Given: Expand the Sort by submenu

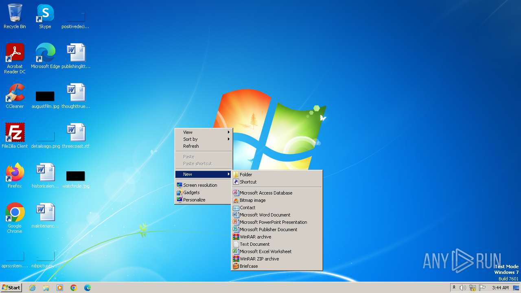Looking at the screenshot, I should [x=204, y=139].
